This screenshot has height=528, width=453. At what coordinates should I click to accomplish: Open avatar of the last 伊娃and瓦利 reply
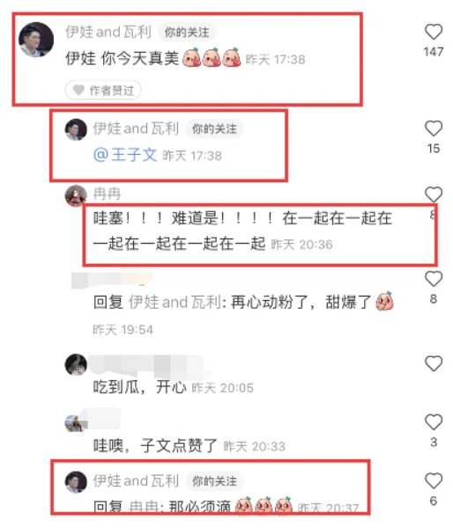pos(76,482)
